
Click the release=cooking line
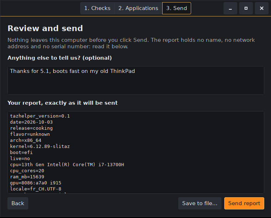pyautogui.click(x=31, y=128)
